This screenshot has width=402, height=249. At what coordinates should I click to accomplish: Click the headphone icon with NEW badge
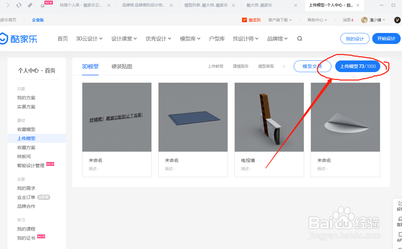click(x=42, y=5)
